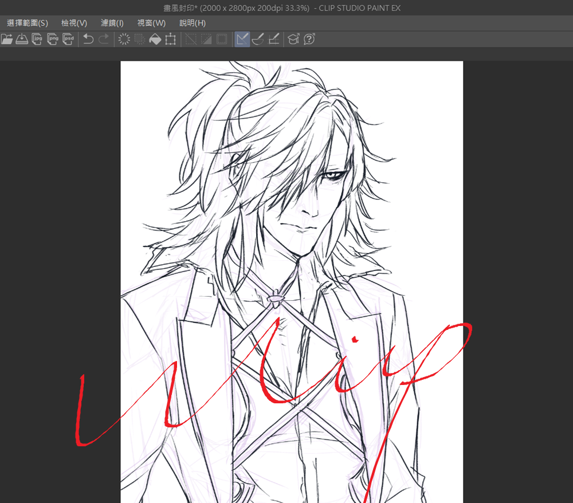Open the 濾鏡(I) menu

click(112, 23)
